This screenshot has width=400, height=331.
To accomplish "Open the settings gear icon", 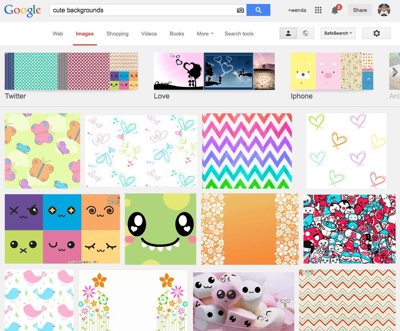I will tap(376, 33).
